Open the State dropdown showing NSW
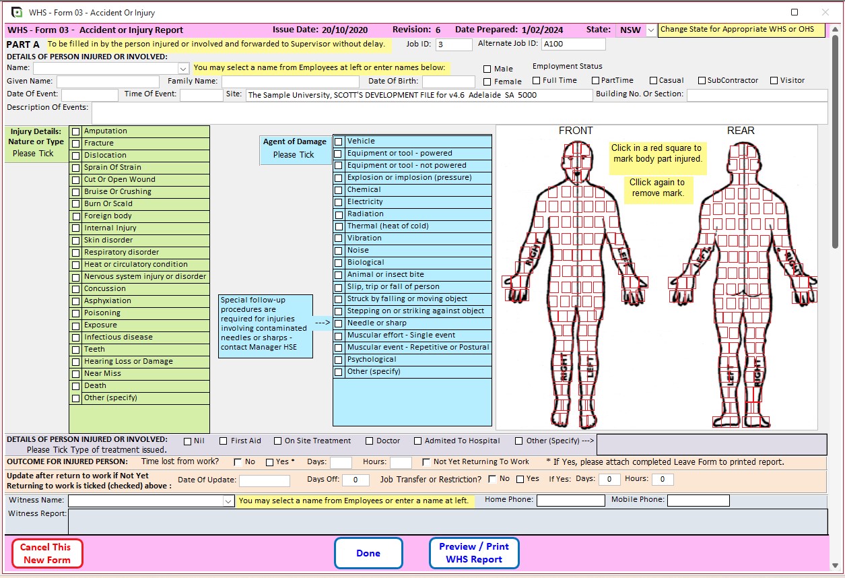Screen dimensions: 845x578 (x=650, y=30)
